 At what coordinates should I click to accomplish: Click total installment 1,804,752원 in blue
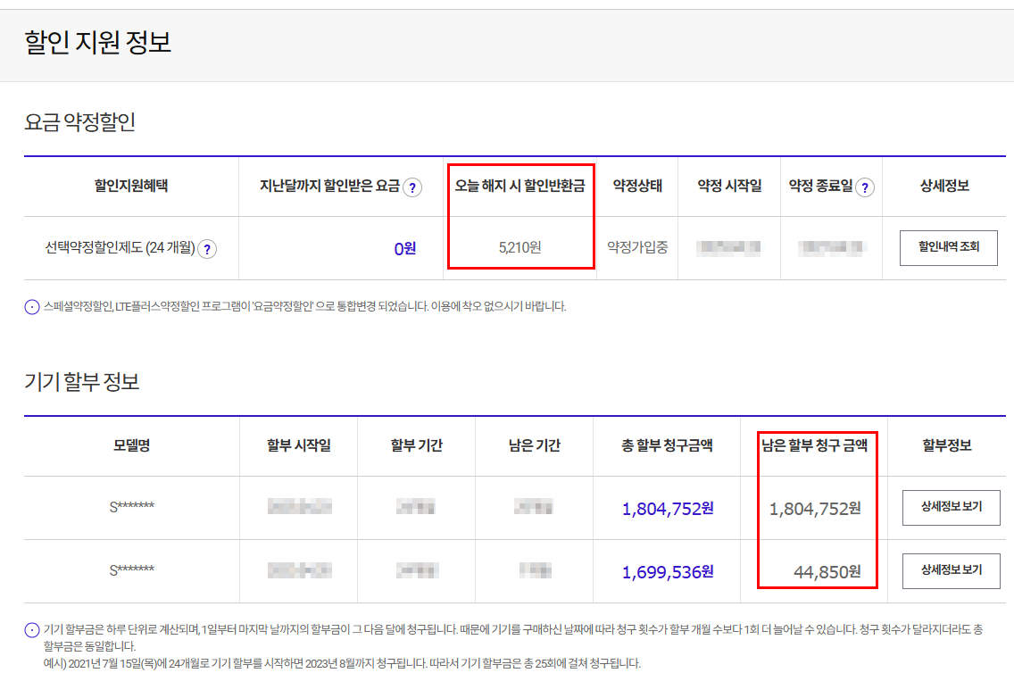coord(668,509)
